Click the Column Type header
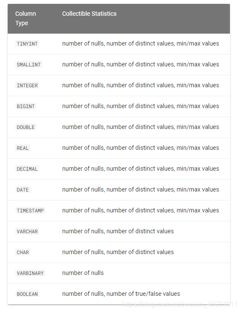The width and height of the screenshot is (241, 312). pos(26,18)
